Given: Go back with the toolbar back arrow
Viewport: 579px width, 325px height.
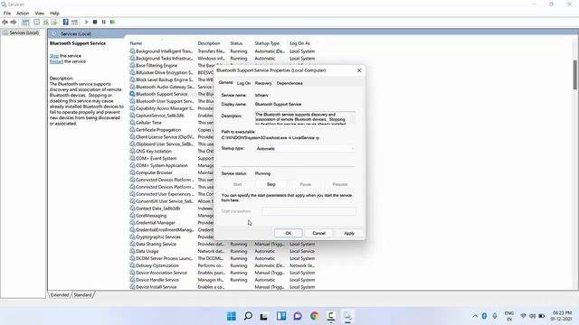Looking at the screenshot, I should 5,22.
